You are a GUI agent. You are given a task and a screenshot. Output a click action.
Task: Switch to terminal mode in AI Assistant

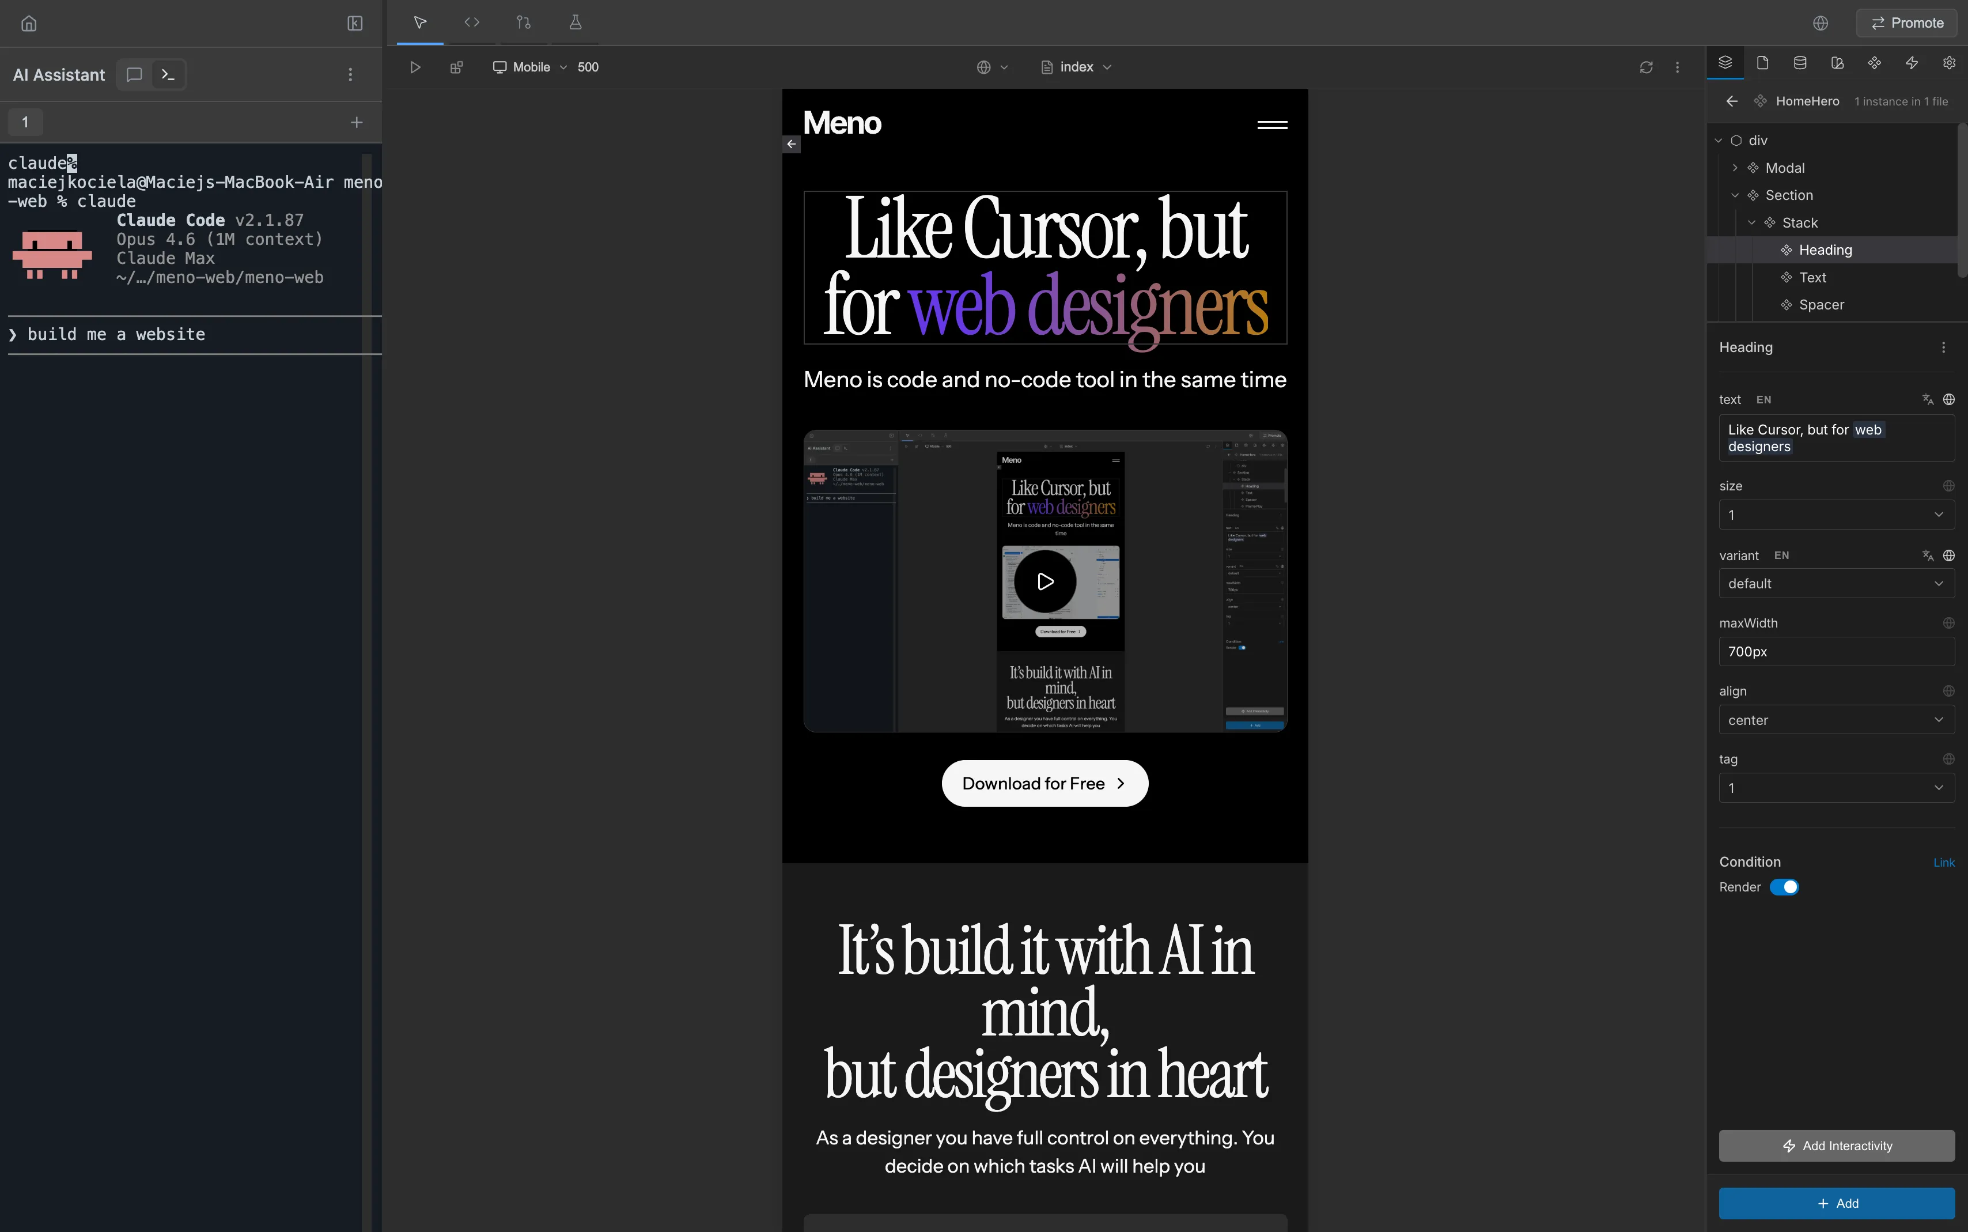pyautogui.click(x=168, y=74)
